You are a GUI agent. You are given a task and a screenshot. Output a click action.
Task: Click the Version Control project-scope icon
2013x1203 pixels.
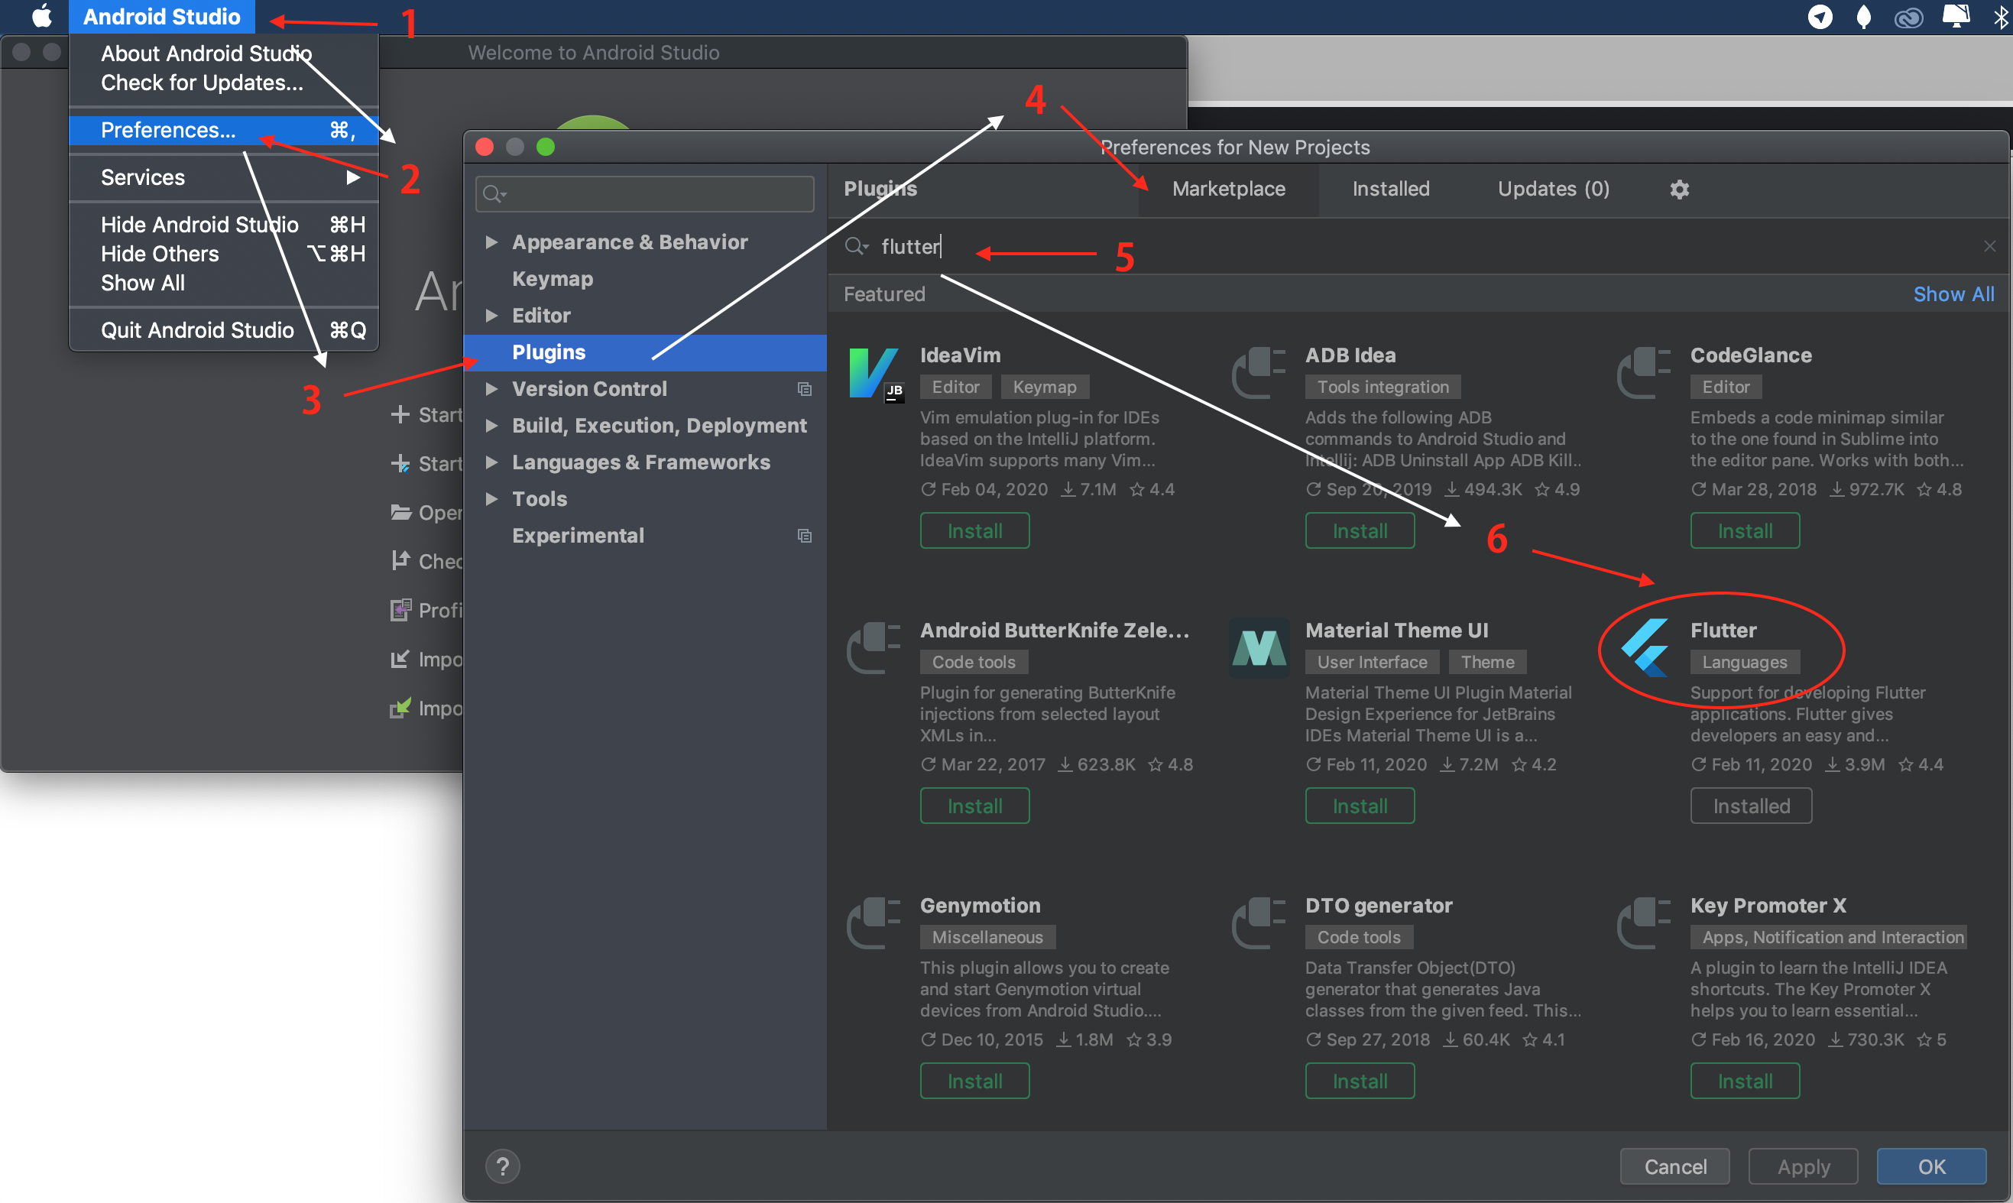pos(804,389)
